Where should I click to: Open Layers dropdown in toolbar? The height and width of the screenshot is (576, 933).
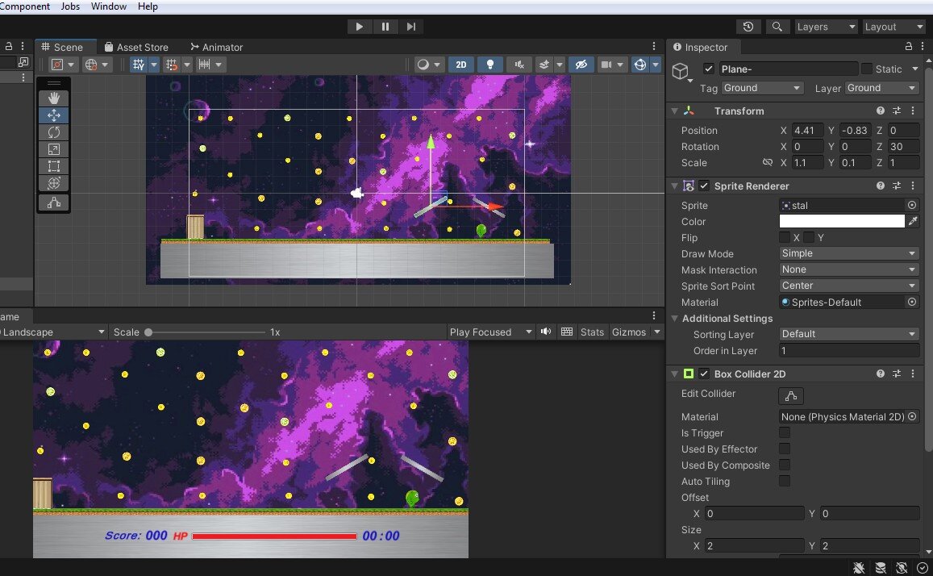(825, 27)
